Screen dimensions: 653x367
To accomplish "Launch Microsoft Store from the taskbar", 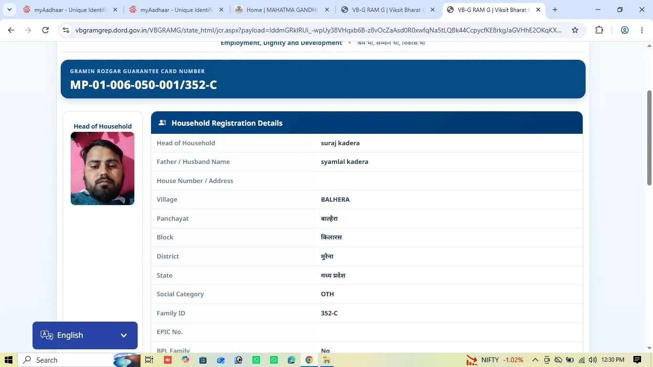I will pos(203,360).
